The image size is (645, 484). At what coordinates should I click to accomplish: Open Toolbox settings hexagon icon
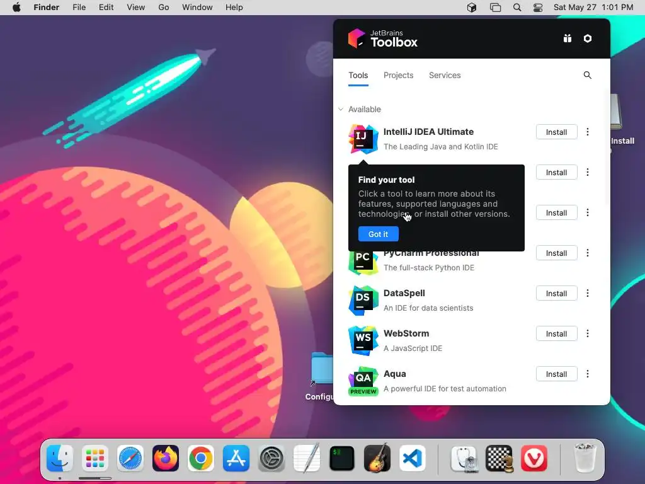click(588, 38)
